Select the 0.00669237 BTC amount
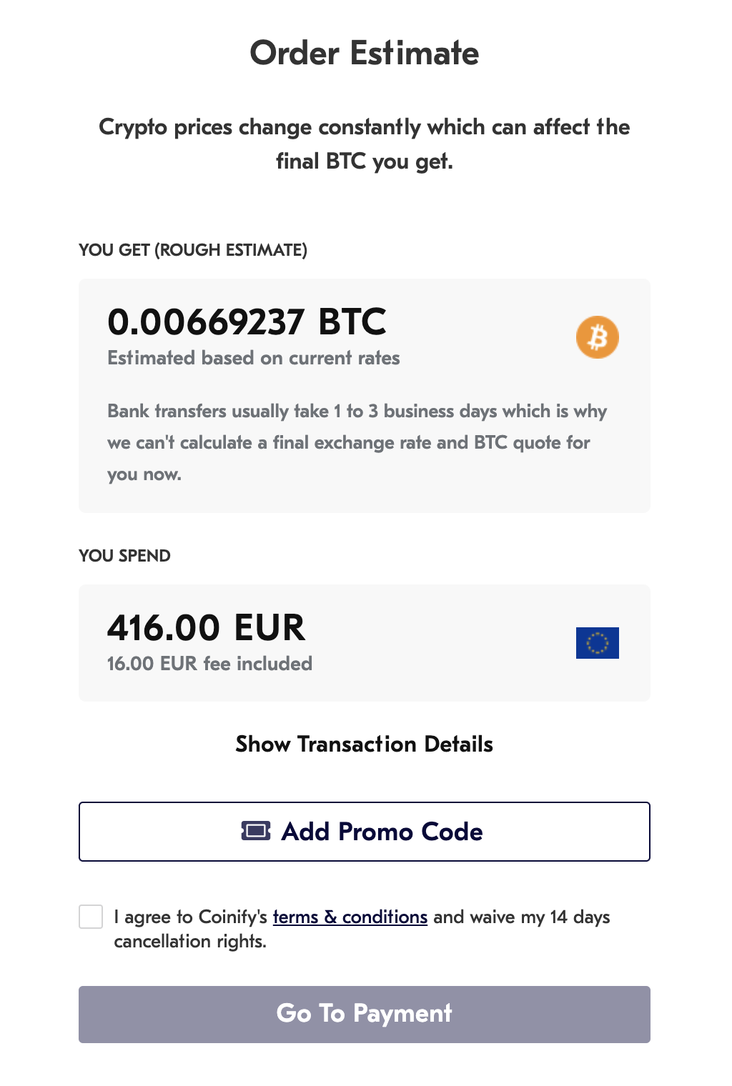This screenshot has height=1086, width=732. 247,322
